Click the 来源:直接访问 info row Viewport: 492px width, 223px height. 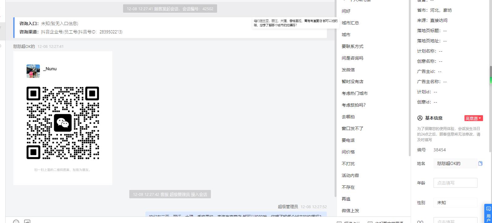(x=432, y=20)
